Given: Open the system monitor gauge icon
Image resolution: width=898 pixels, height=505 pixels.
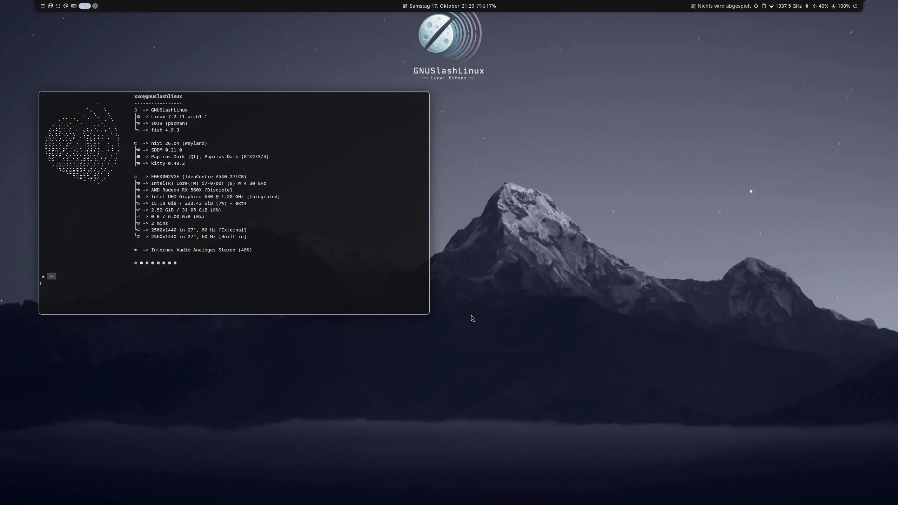Looking at the screenshot, I should tap(479, 6).
